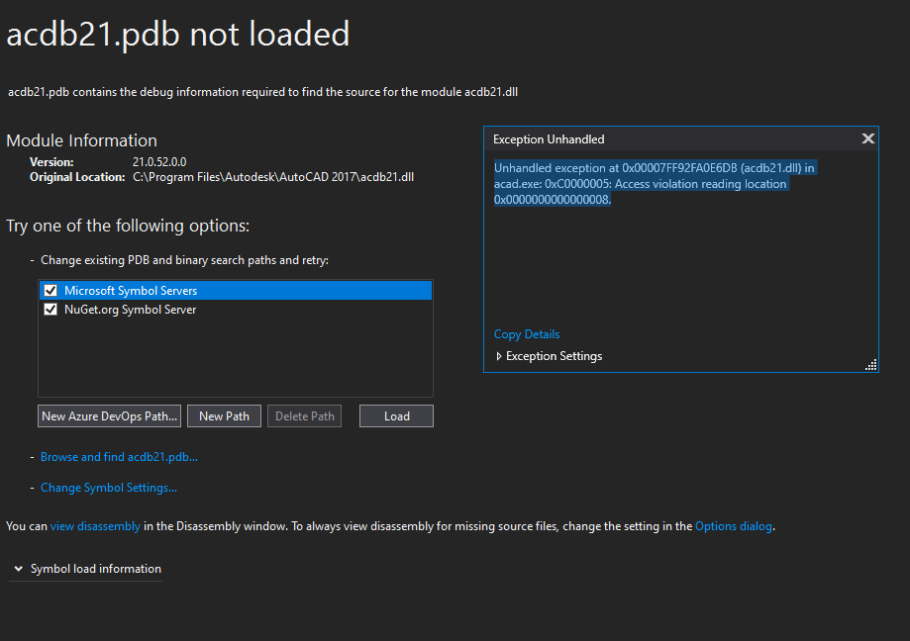Image resolution: width=910 pixels, height=641 pixels.
Task: Uncheck the Microsoft Symbol Servers checkbox
Action: coord(50,290)
